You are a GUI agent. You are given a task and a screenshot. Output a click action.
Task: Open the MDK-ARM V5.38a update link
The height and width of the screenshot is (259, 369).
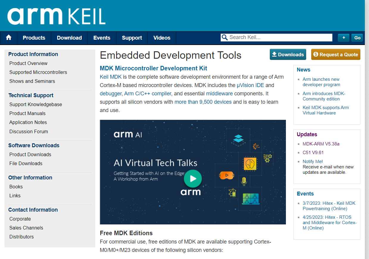[x=321, y=144]
